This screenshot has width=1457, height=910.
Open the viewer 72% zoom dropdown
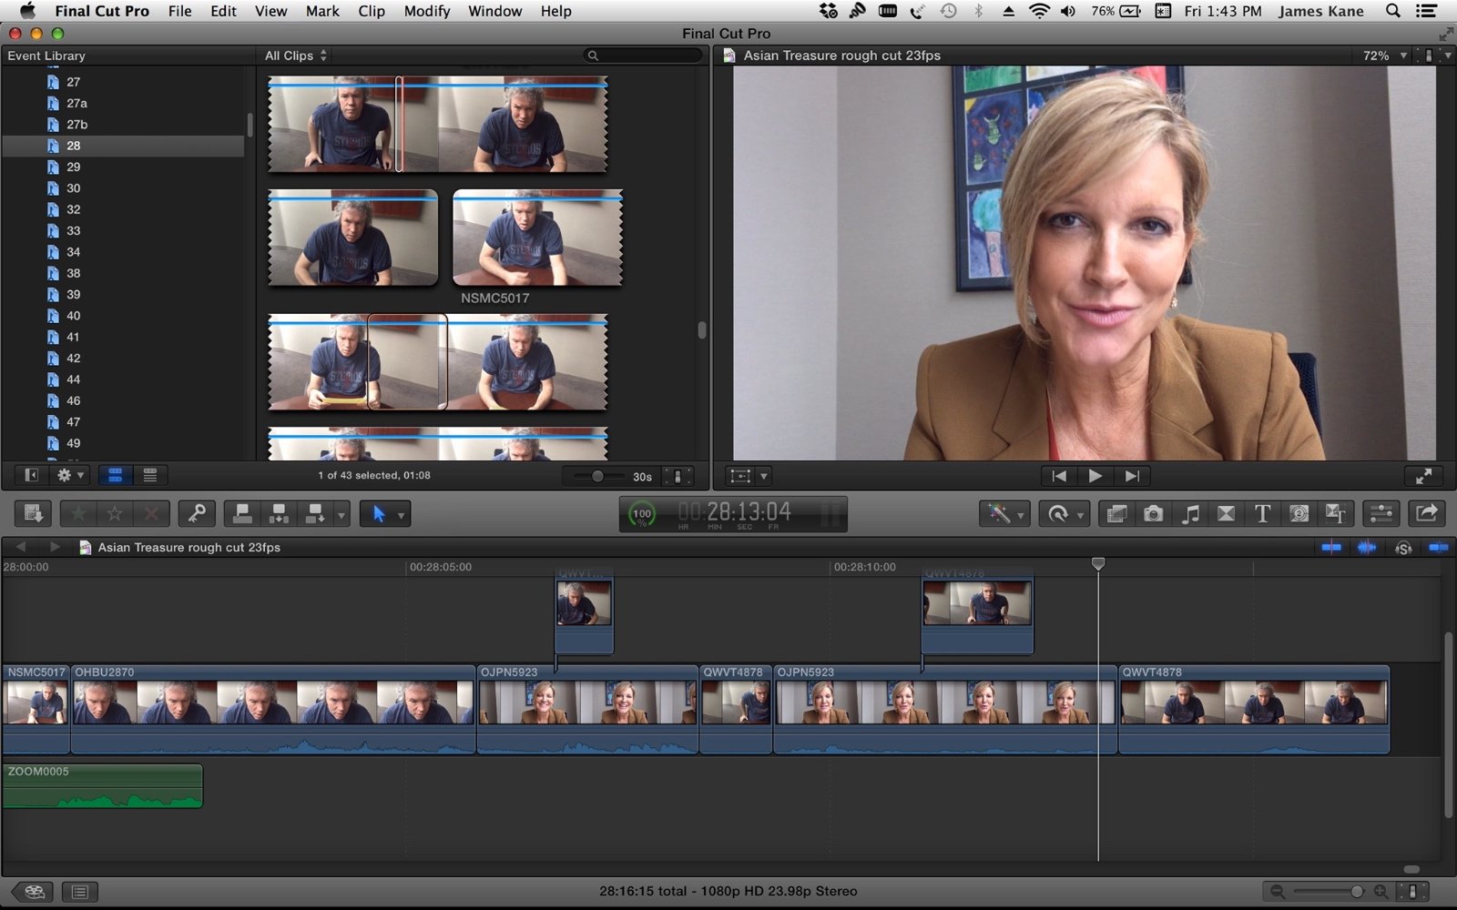click(x=1385, y=56)
